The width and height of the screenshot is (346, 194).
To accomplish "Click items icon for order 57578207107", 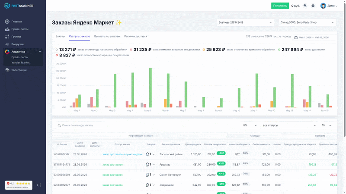I will 147,154.
